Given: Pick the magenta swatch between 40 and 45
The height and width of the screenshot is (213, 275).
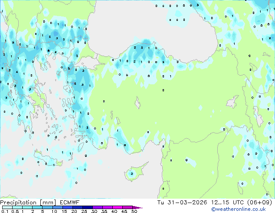Looking at the screenshot, I should coord(118,207).
